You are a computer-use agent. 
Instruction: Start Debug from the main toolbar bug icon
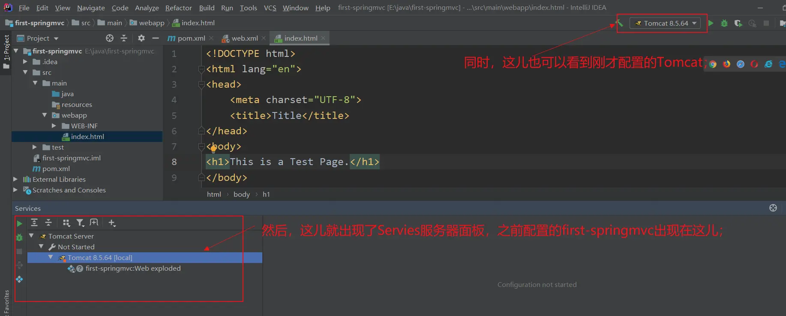pyautogui.click(x=724, y=23)
